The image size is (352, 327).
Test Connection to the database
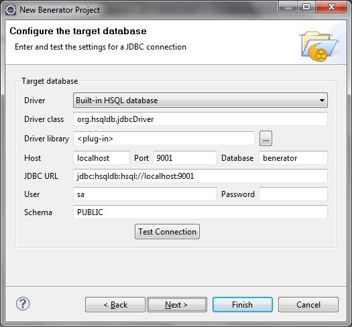(x=167, y=232)
